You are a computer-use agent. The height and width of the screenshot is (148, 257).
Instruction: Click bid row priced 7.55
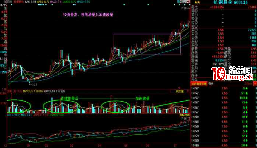(x=224, y=34)
